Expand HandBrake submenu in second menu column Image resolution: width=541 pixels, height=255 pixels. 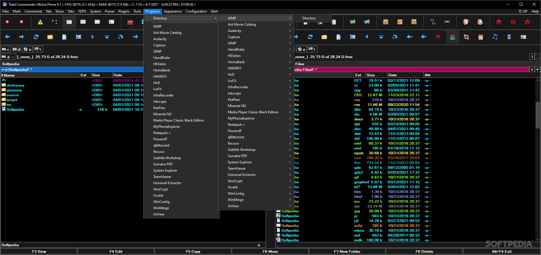pyautogui.click(x=255, y=50)
